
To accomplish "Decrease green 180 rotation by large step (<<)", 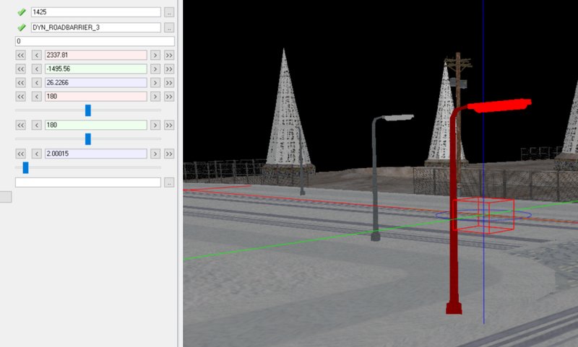I will (x=21, y=125).
